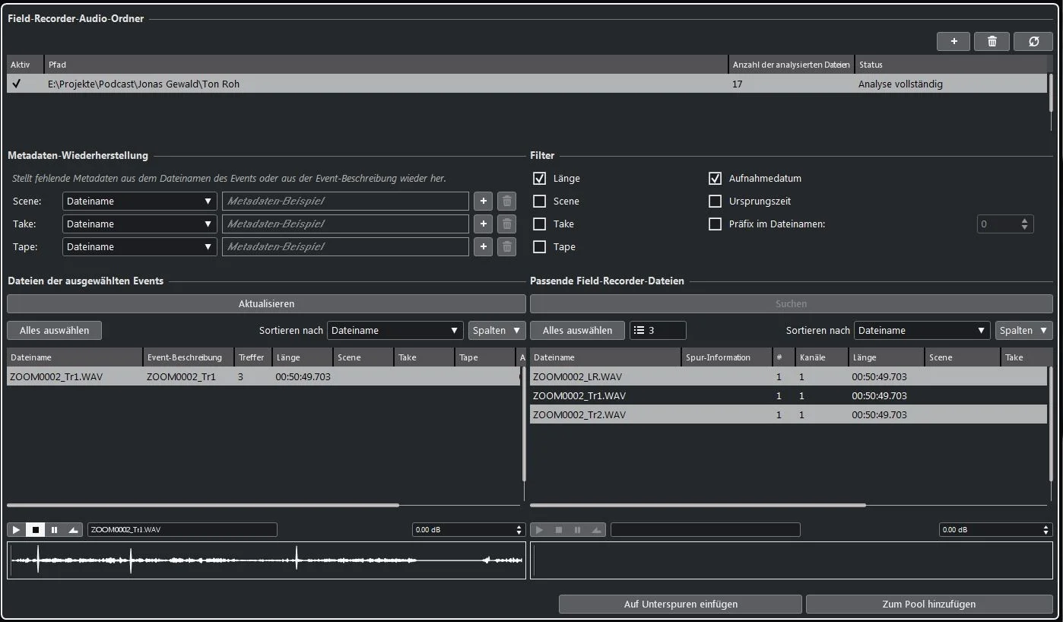Adjust the left preview 0.00 dB volume stepper

[520, 529]
